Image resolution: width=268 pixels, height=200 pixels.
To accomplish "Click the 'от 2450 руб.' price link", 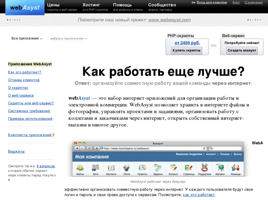I will click(187, 43).
